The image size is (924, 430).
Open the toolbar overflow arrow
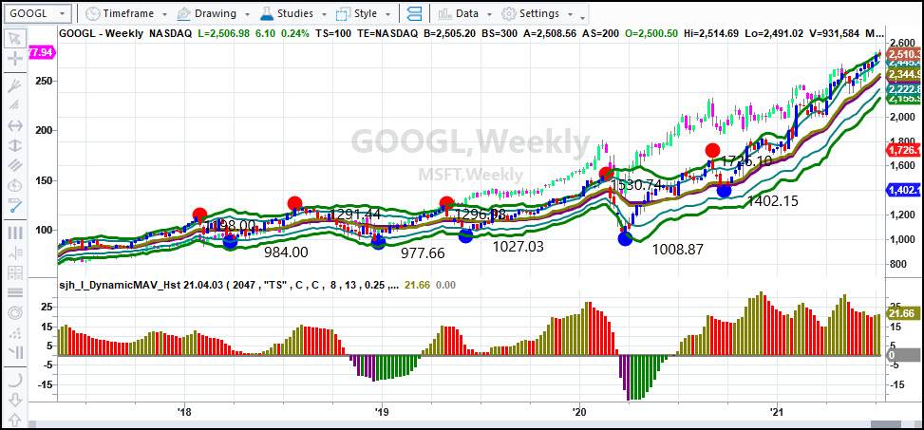click(582, 18)
